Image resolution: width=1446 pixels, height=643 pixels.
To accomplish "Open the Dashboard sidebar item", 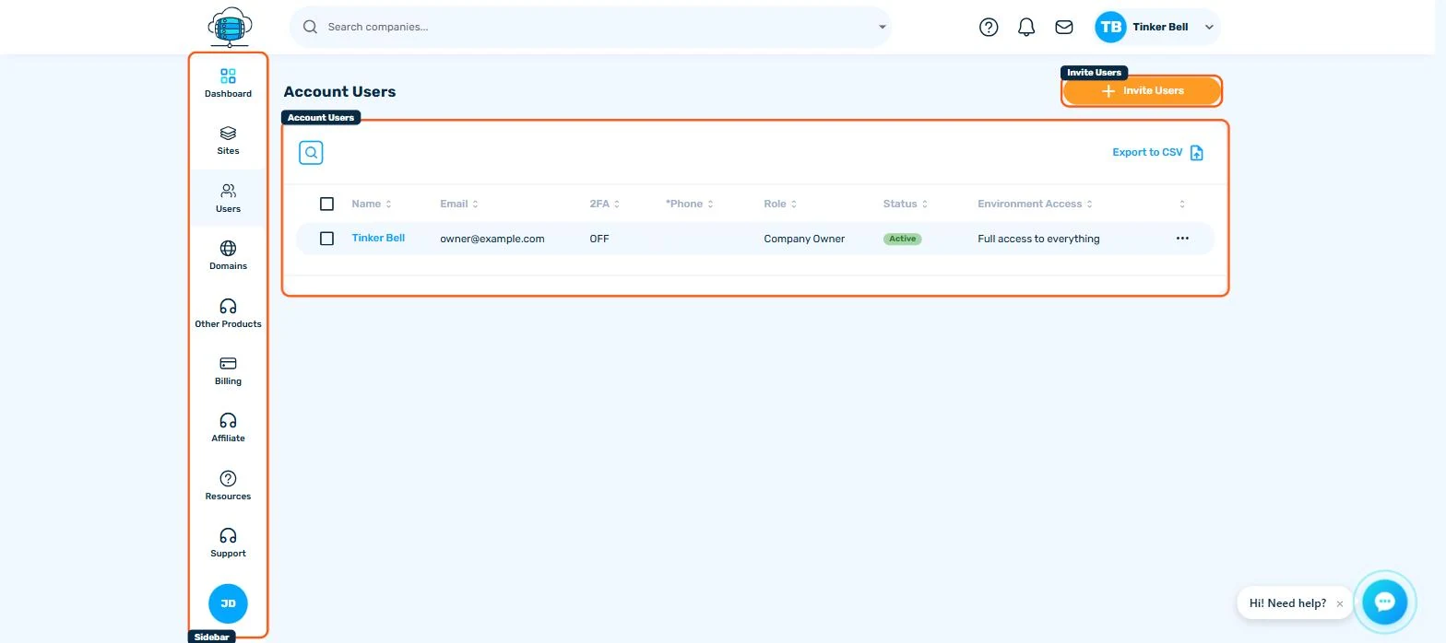I will pyautogui.click(x=228, y=83).
